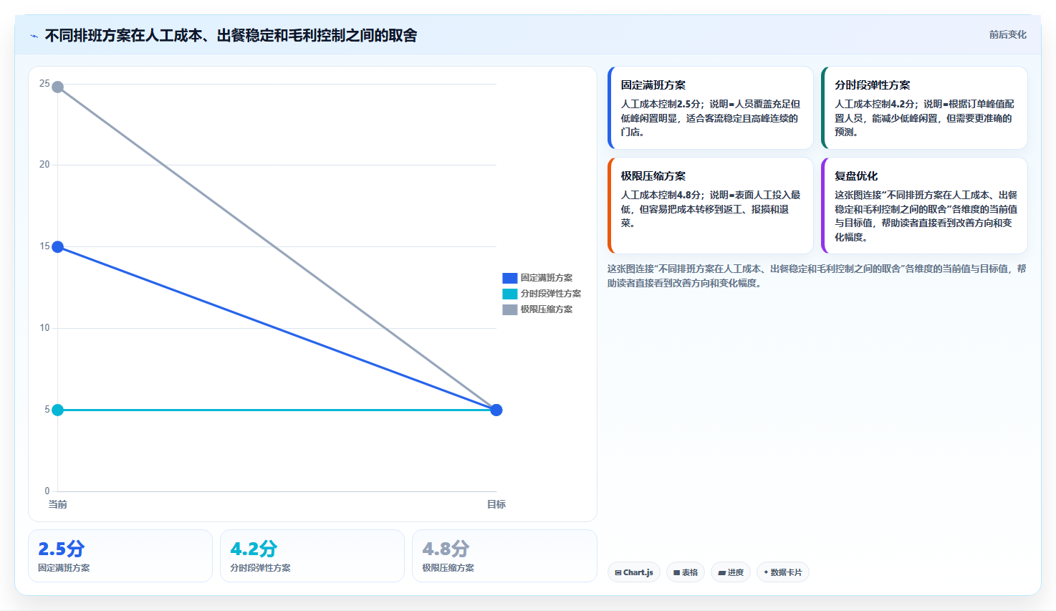Image resolution: width=1056 pixels, height=611 pixels.
Task: Open the 固定满班方案 description card
Action: click(x=710, y=108)
